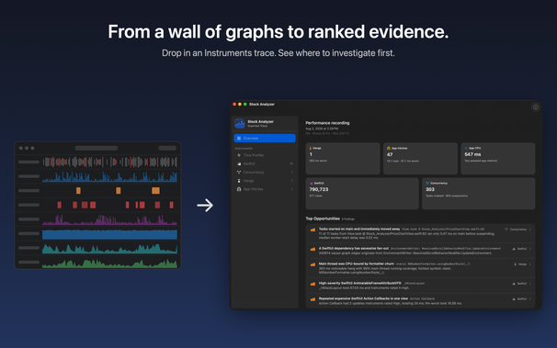Open Time Profiler in the sidebar
This screenshot has height=348, width=557.
point(265,155)
